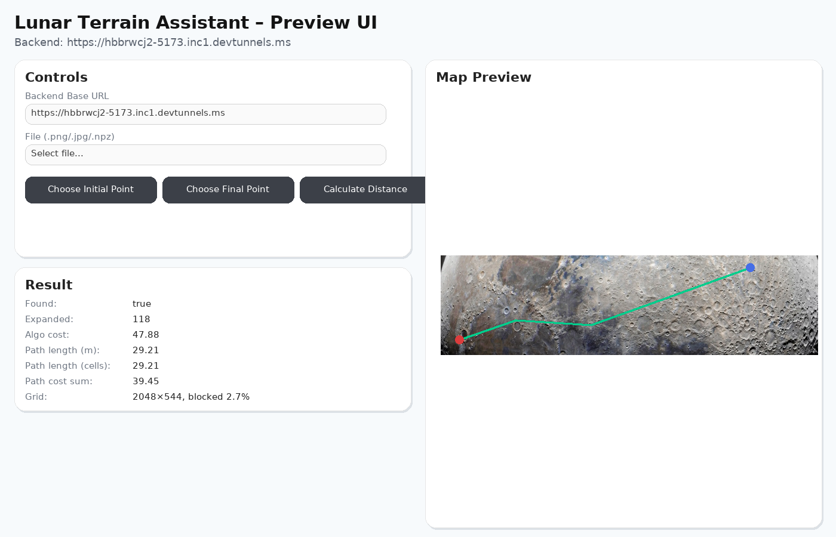Click the blue end point marker
This screenshot has width=836, height=537.
(750, 268)
